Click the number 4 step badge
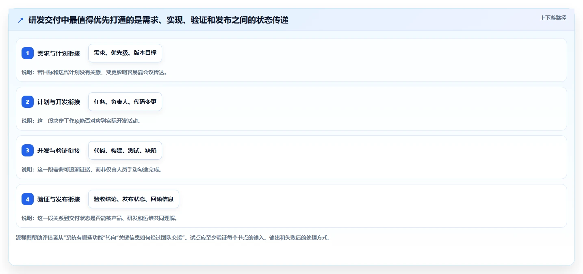This screenshot has height=274, width=583. (28, 199)
